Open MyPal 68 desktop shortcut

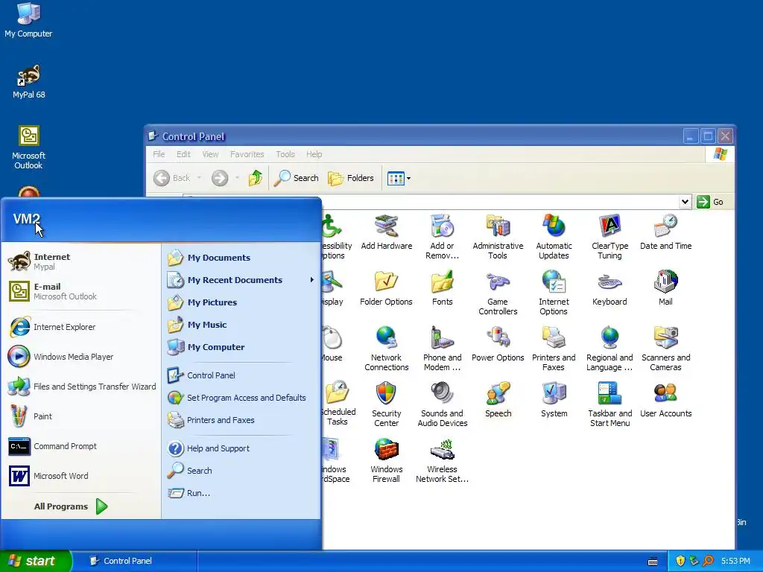(29, 82)
